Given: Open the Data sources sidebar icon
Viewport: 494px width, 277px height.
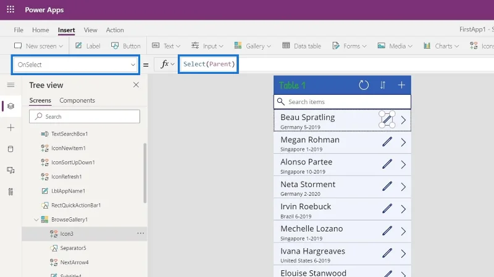Looking at the screenshot, I should coord(10,149).
